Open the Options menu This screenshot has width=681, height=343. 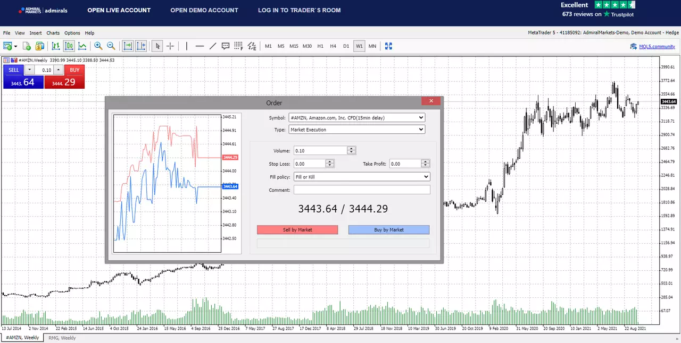72,33
